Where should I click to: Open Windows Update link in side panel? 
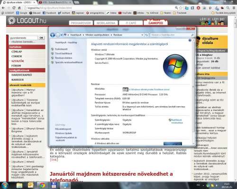pos(64,133)
